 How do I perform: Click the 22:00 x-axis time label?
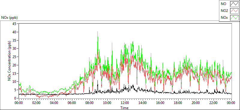point(214,103)
